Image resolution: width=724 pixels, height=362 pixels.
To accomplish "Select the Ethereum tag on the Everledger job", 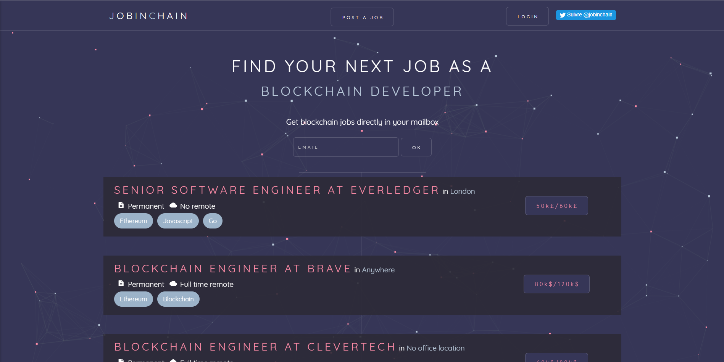I will 133,221.
